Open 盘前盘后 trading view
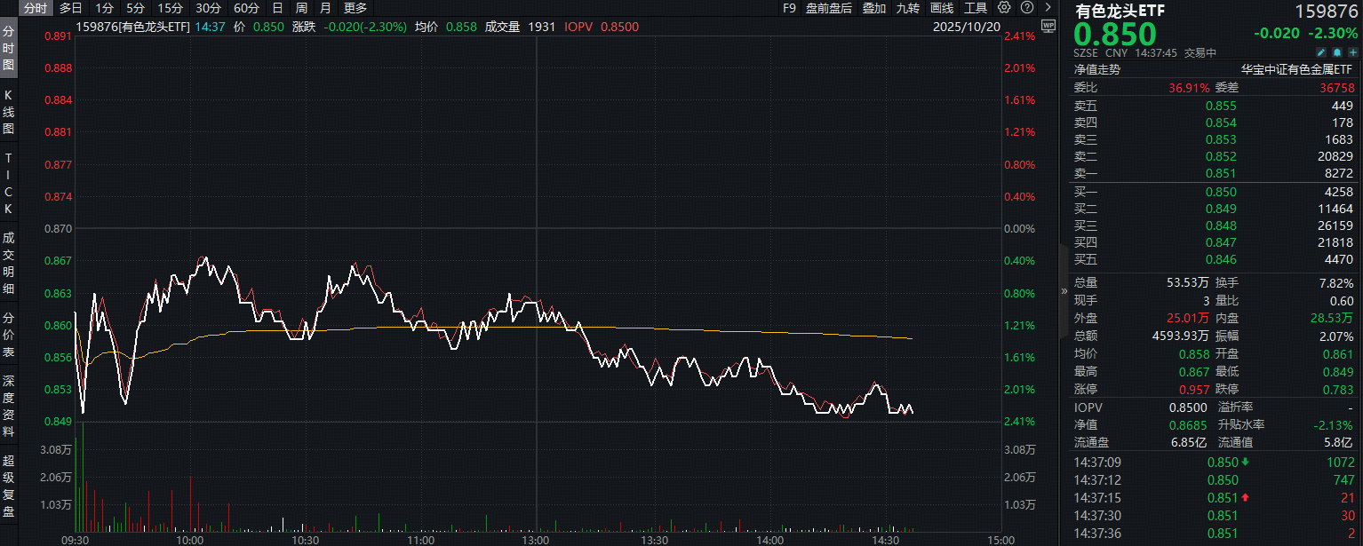 point(827,8)
